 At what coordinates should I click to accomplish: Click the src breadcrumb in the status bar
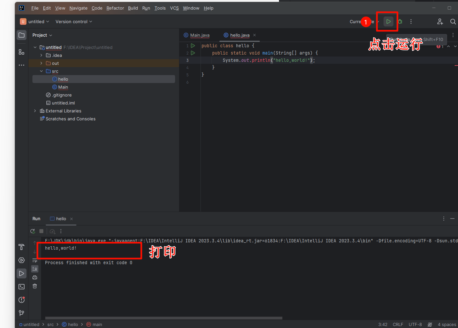[50, 325]
